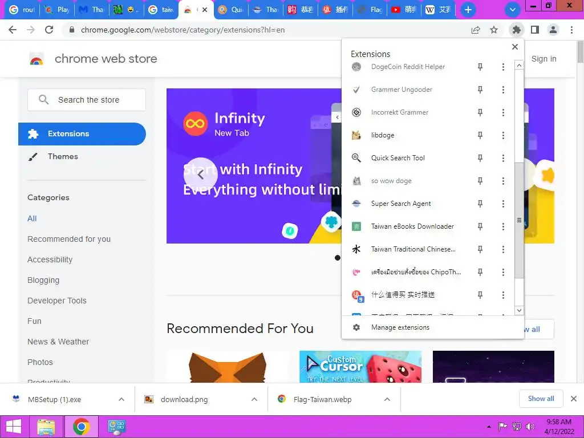
Task: Select Extensions in the store sidebar
Action: 82,134
